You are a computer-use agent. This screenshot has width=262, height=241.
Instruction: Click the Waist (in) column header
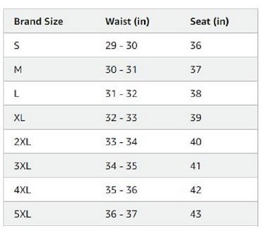(127, 22)
